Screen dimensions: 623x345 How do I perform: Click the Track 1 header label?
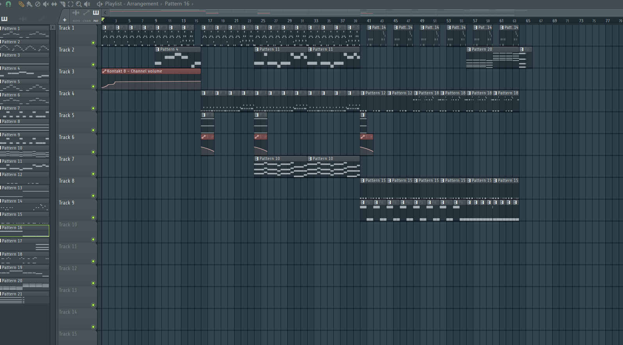(66, 28)
